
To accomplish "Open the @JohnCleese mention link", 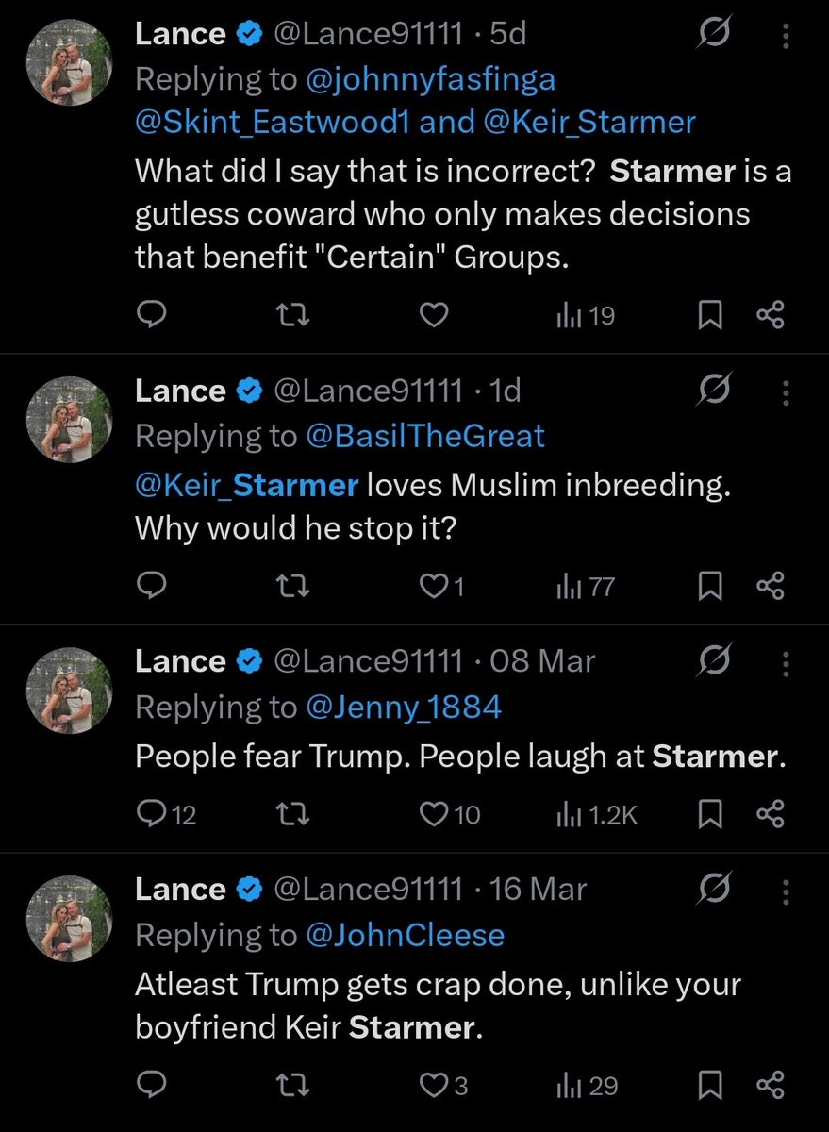I will point(406,935).
